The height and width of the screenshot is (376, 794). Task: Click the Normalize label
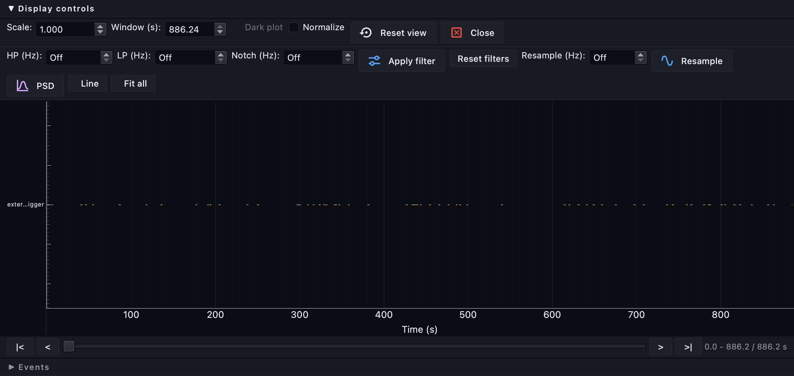323,27
